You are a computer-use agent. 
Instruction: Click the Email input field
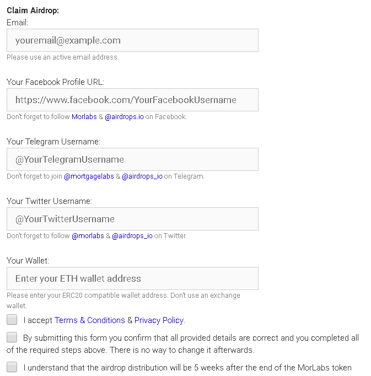[x=132, y=40]
